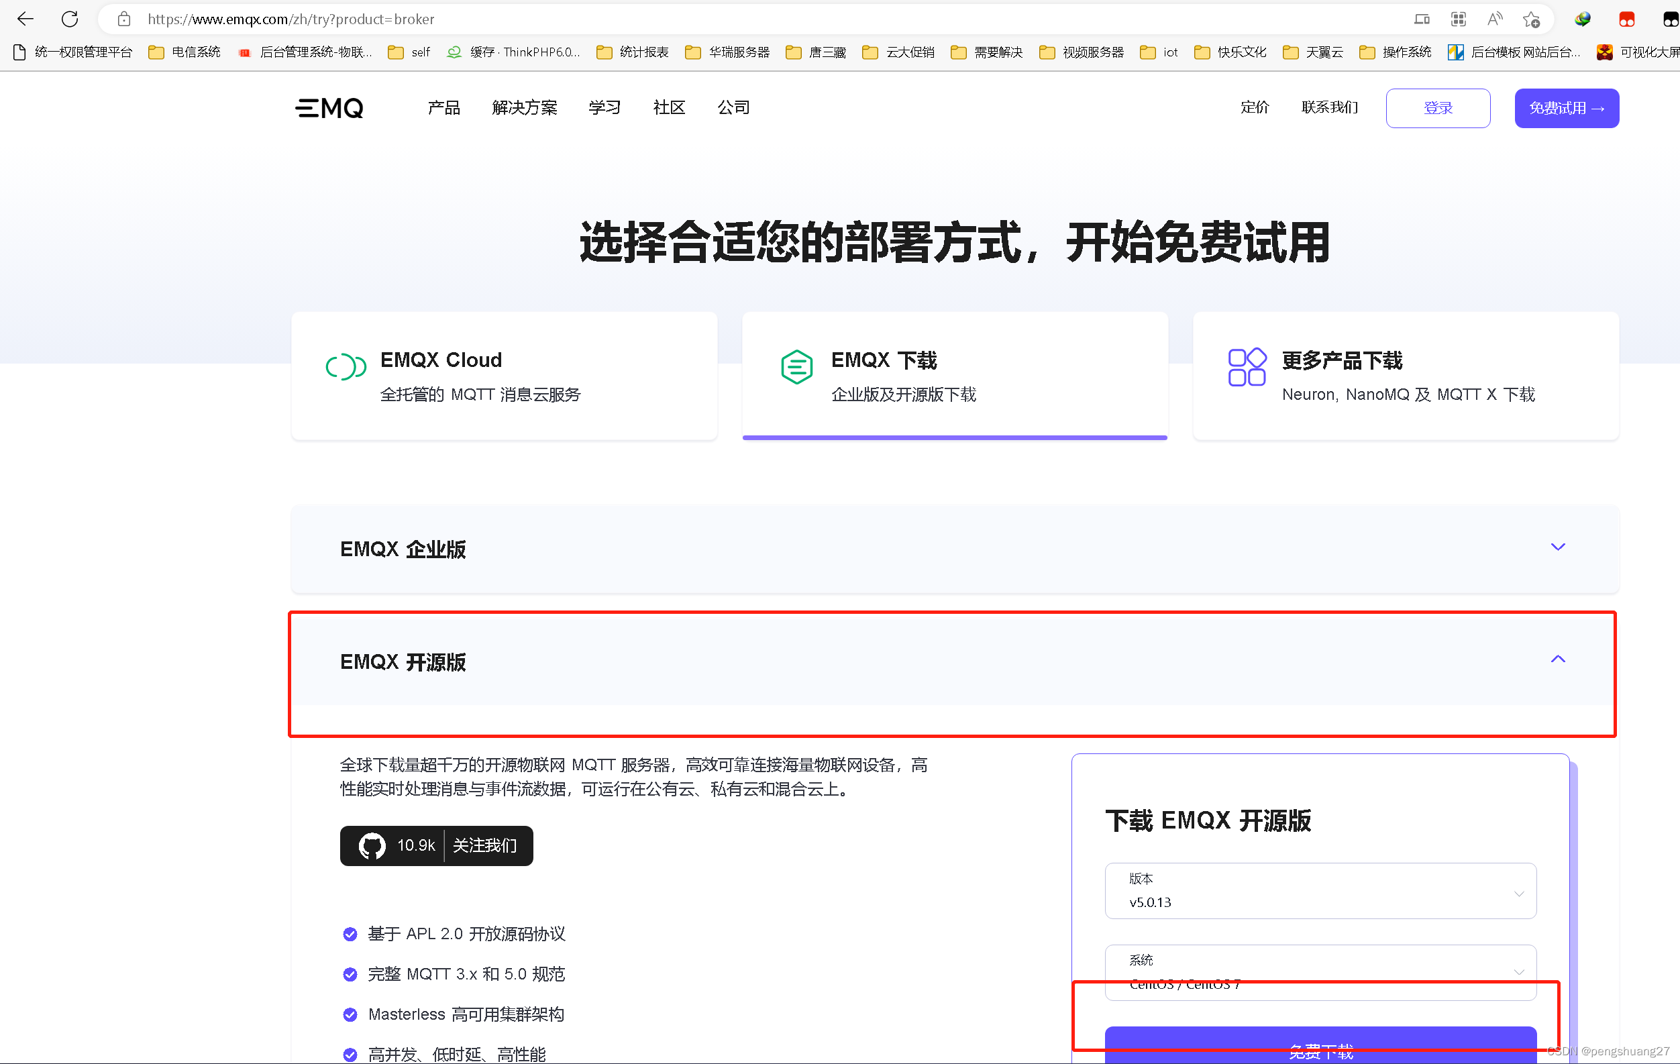Reload the page with the refresh icon
1680x1064 pixels.
70,19
